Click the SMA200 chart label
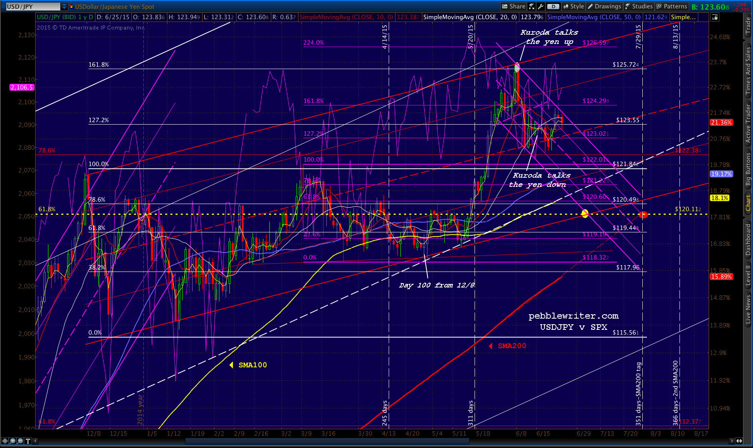Image resolution: width=753 pixels, height=448 pixels. (x=512, y=346)
